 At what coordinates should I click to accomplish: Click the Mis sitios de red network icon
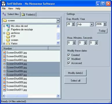[8, 26]
